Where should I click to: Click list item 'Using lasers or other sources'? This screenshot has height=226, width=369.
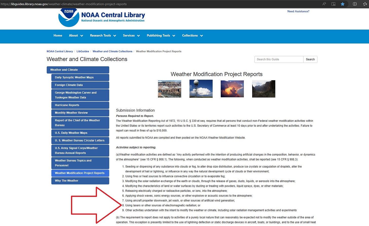click(x=163, y=205)
